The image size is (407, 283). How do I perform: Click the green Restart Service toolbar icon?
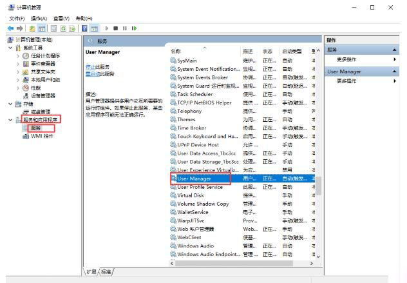135,28
